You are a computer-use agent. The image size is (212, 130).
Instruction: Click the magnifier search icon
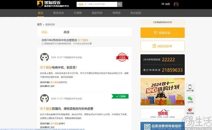coord(120,5)
